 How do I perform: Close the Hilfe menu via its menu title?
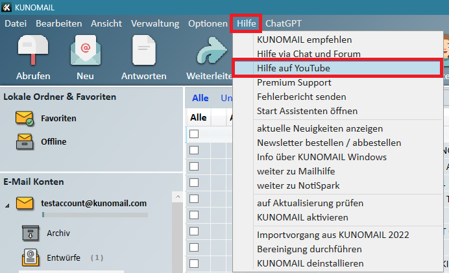247,23
